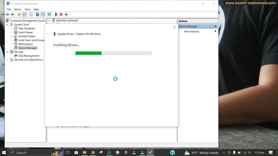The width and height of the screenshot is (278, 156).
Task: Open the Help menu
Action: click(36, 10)
